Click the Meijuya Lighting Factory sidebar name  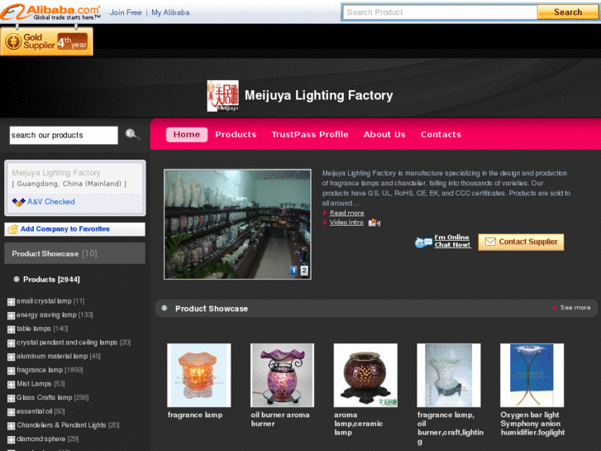(56, 173)
